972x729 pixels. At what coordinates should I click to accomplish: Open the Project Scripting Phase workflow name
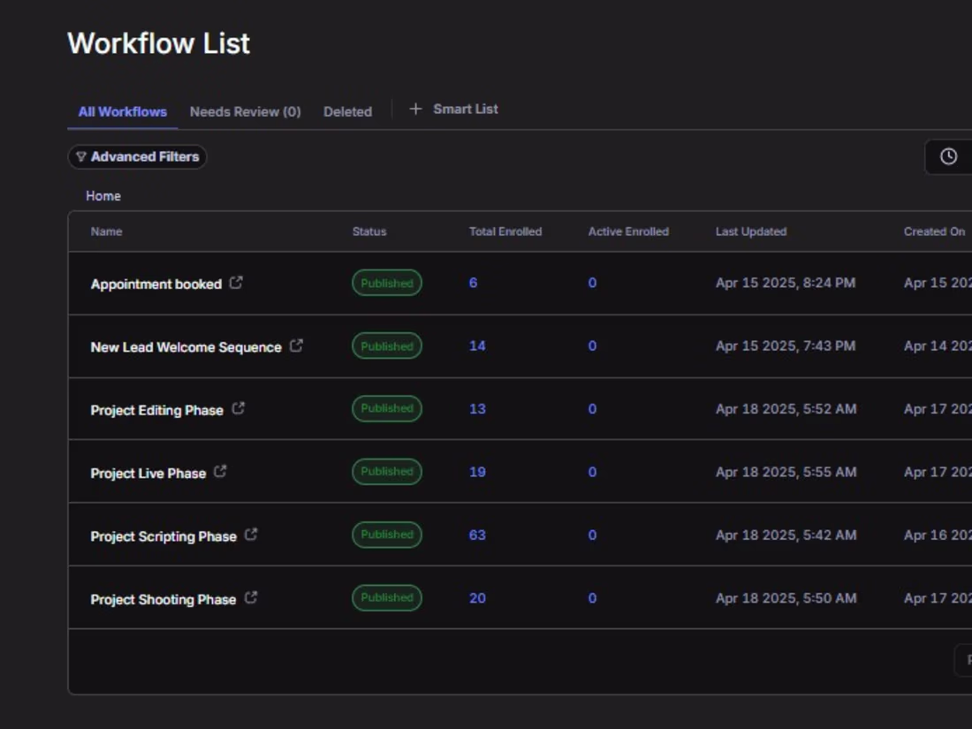163,536
